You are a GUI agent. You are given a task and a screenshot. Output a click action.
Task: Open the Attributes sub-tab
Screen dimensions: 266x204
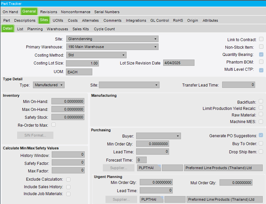(x=210, y=20)
